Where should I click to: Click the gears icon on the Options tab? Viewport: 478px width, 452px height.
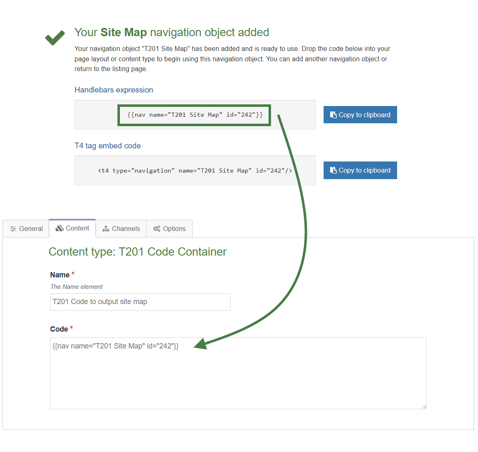coord(157,228)
